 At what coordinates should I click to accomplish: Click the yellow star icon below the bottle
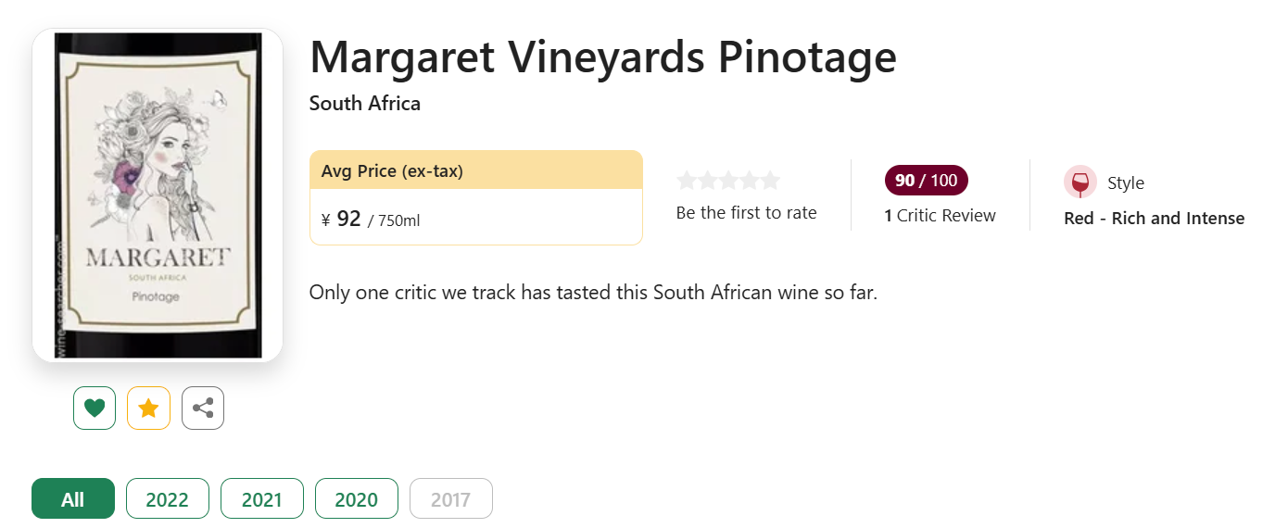(148, 408)
